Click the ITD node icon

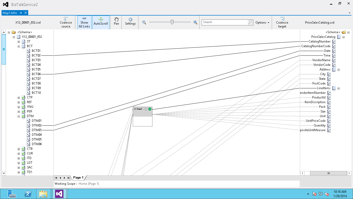24,158
